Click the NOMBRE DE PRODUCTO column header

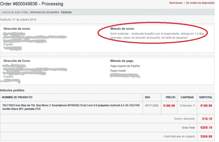coord(17,97)
